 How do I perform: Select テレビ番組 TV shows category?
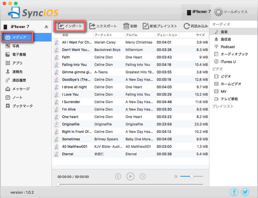226,99
